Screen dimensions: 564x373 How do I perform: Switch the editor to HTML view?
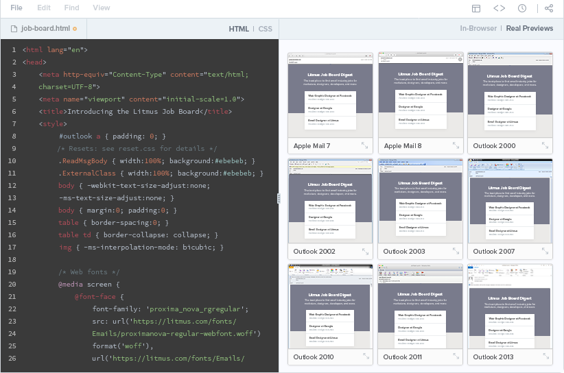click(x=239, y=29)
